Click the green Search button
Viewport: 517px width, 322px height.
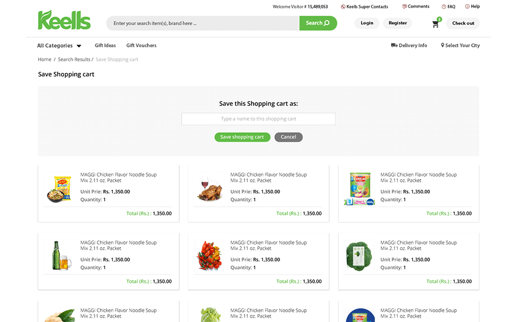[x=318, y=23]
